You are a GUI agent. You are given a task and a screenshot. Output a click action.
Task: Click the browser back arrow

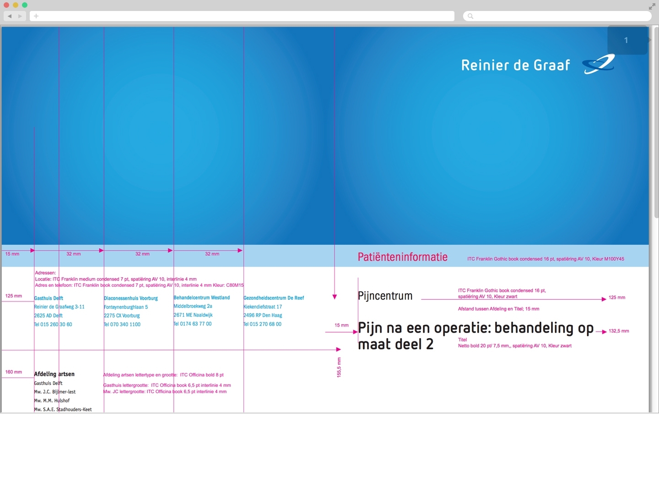(x=9, y=16)
